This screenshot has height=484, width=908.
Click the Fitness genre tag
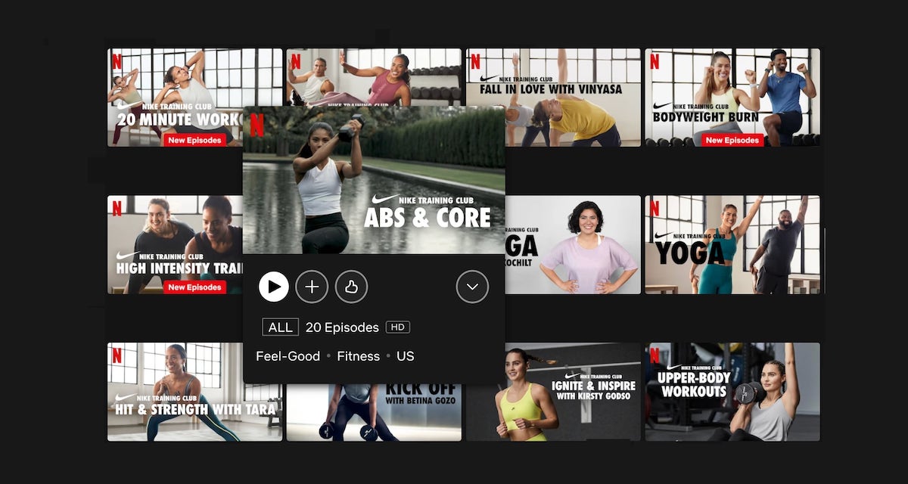pos(358,356)
